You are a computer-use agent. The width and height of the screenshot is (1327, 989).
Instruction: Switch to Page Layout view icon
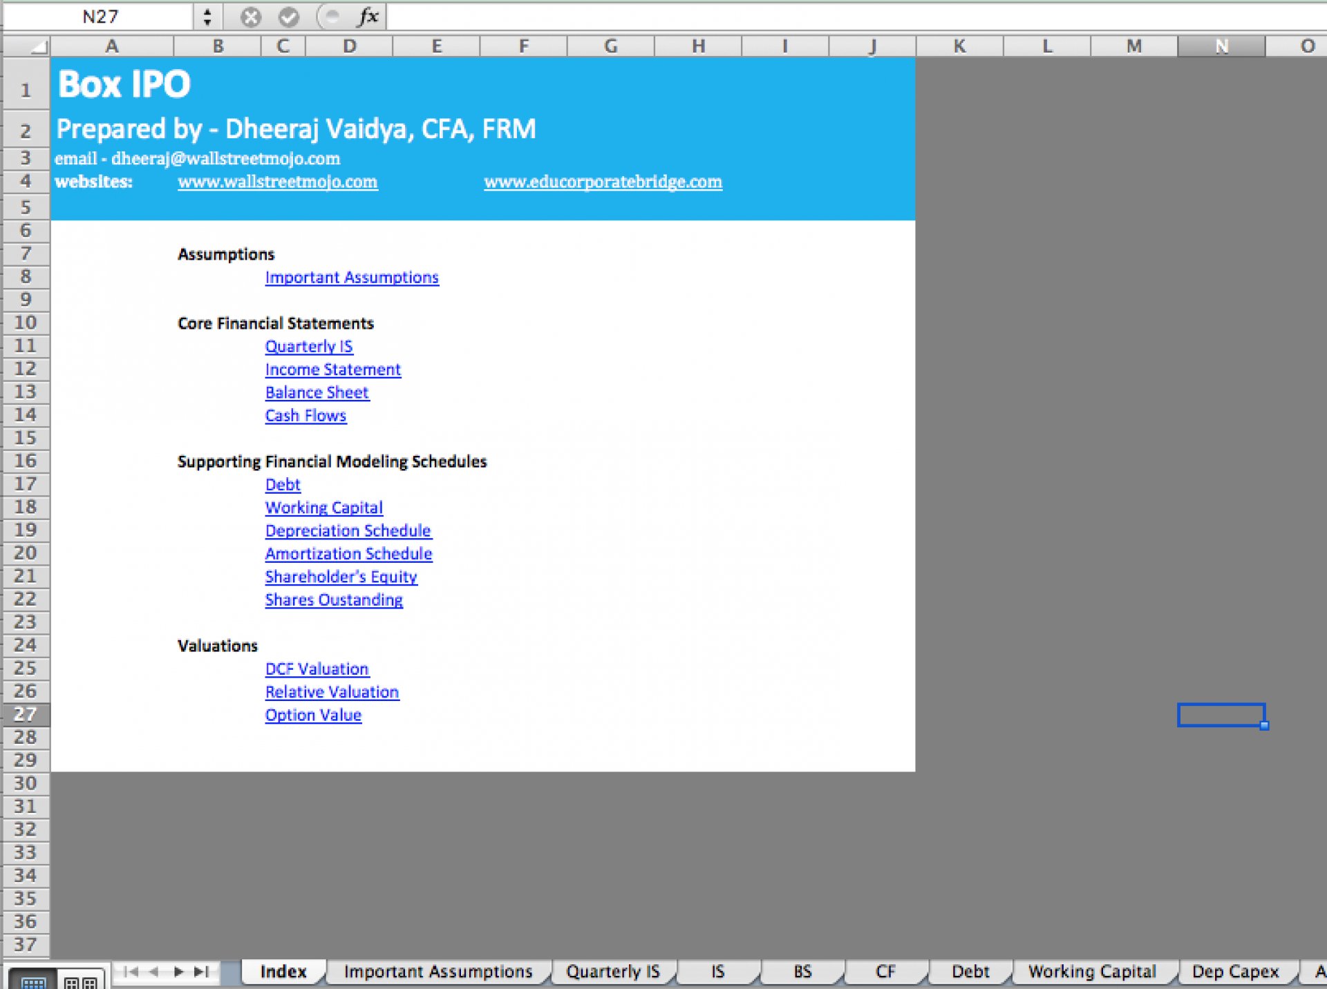[80, 980]
